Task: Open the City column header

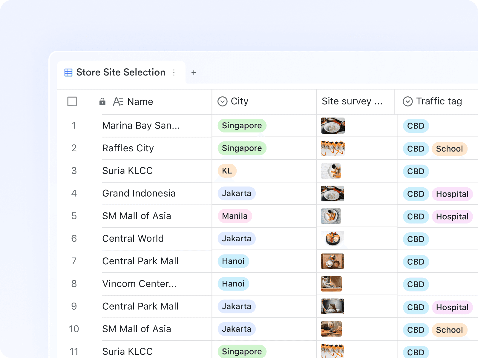Action: point(264,101)
